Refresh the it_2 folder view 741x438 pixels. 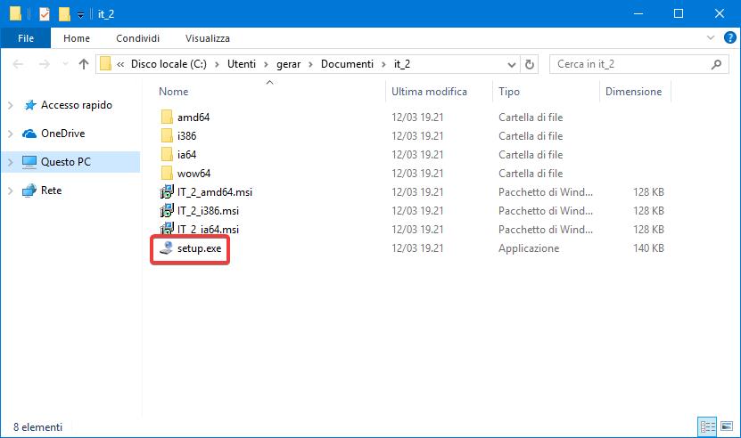530,64
